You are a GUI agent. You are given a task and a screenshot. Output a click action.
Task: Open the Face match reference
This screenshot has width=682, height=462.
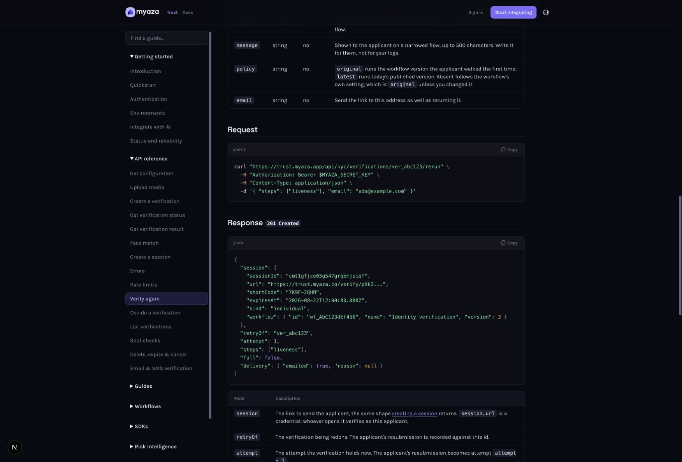(144, 243)
